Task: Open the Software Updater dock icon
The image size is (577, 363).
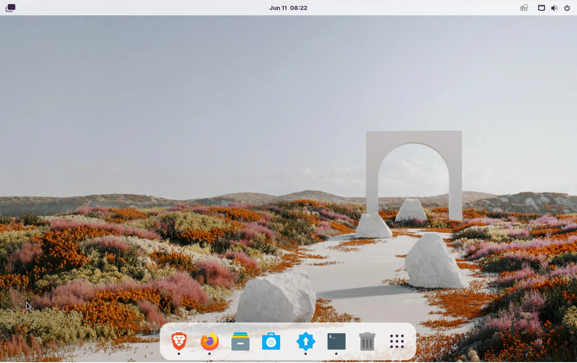Action: 306,341
